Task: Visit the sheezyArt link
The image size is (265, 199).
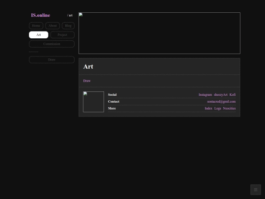Action: (220, 95)
